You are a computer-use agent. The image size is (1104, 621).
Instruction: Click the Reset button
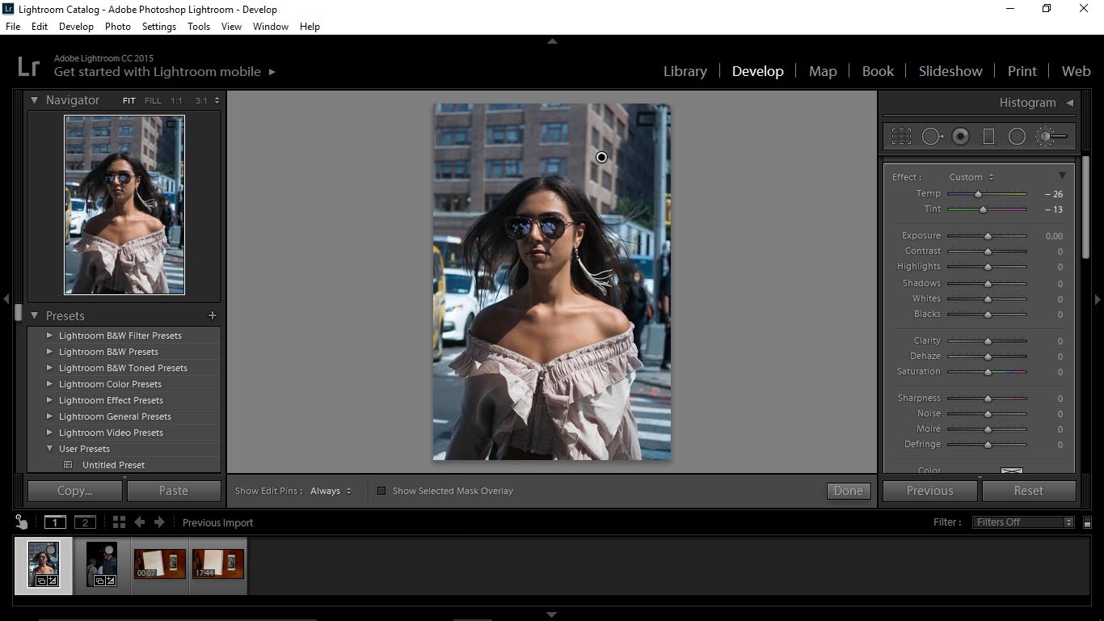pyautogui.click(x=1029, y=491)
